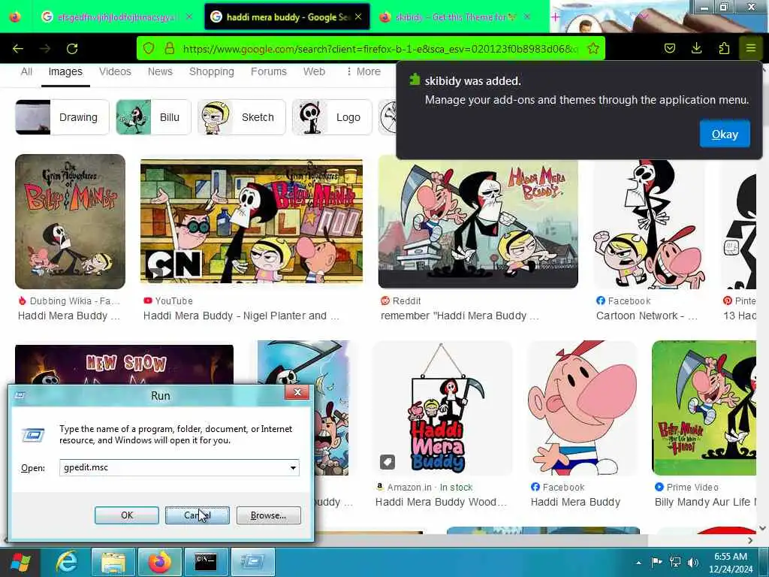Screen dimensions: 769x577
Task: Dismiss the skibidy notification with Okay
Action: click(x=725, y=134)
